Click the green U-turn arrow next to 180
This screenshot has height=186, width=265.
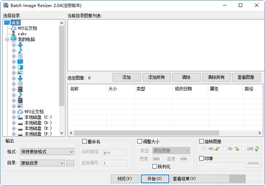[x=257, y=149]
